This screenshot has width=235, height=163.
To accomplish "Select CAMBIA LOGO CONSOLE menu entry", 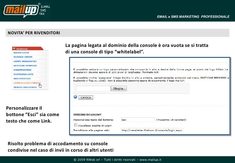I will point(27,83).
